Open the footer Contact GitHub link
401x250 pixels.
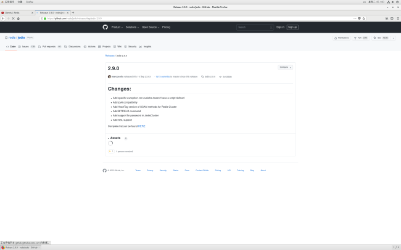pyautogui.click(x=202, y=171)
